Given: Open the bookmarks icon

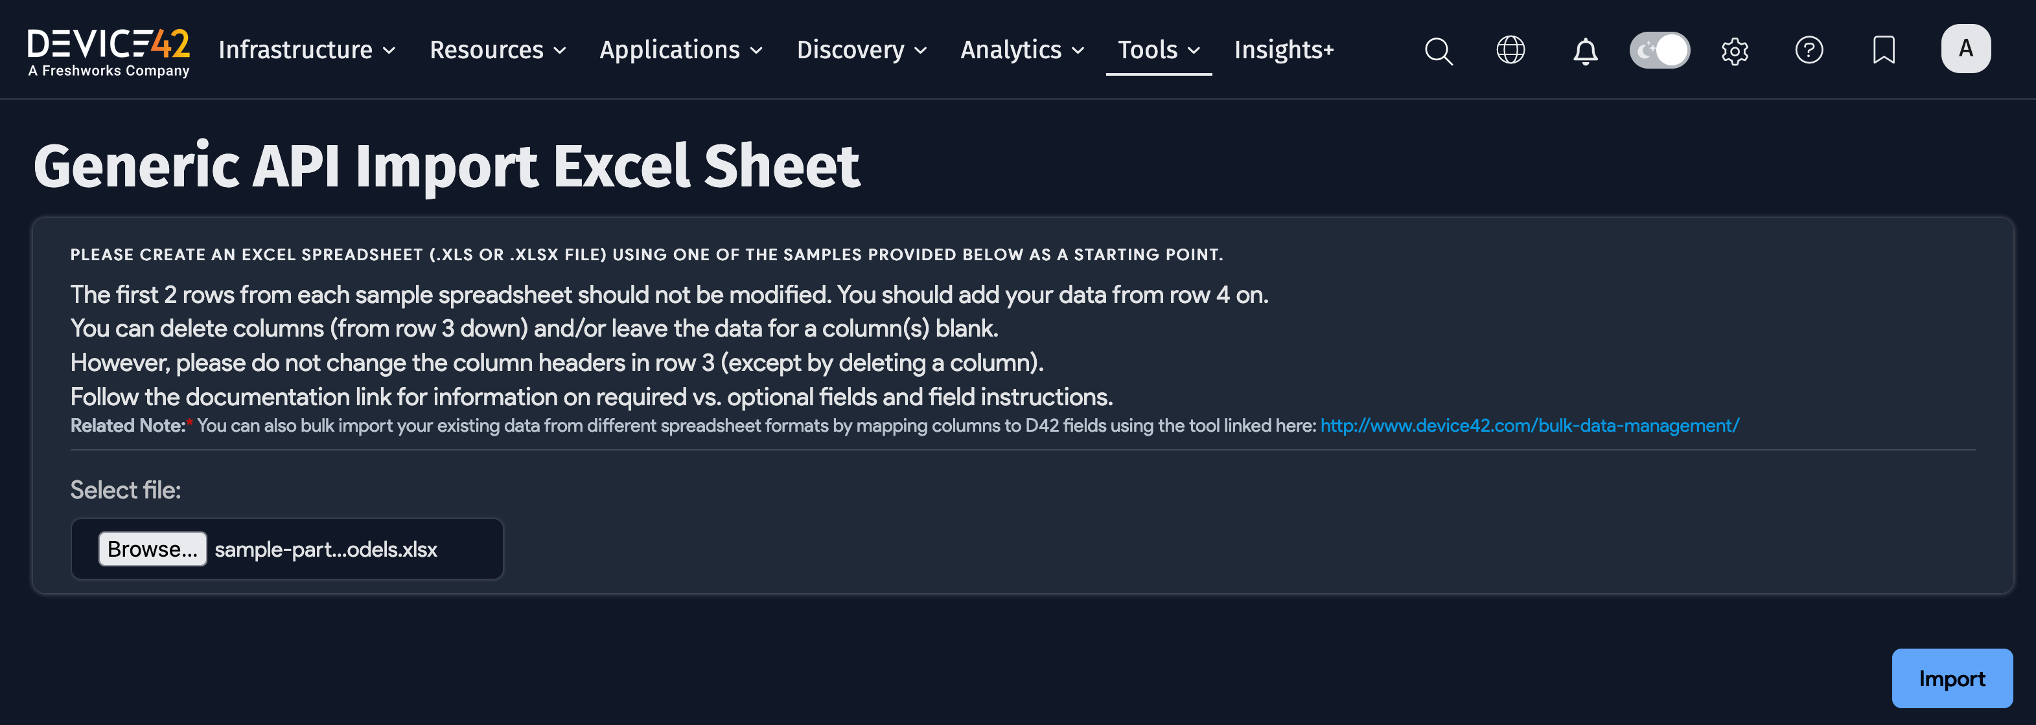Looking at the screenshot, I should 1884,50.
